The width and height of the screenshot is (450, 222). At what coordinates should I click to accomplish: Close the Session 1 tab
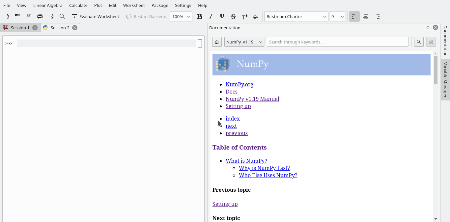tap(35, 28)
